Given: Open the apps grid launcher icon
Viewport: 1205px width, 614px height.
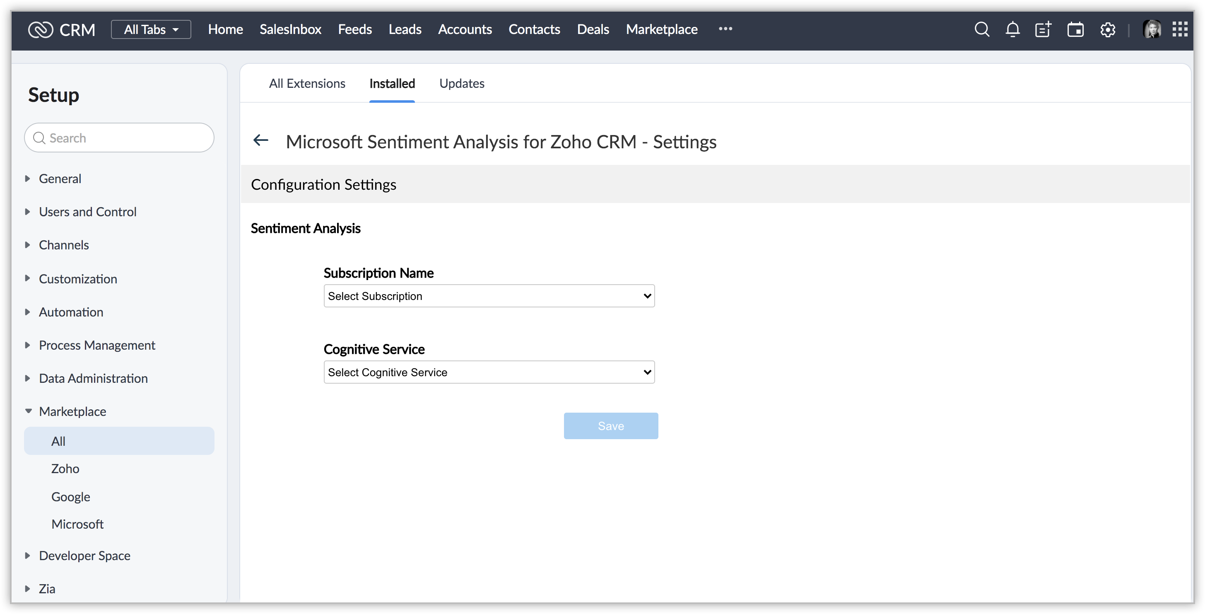Looking at the screenshot, I should point(1180,29).
